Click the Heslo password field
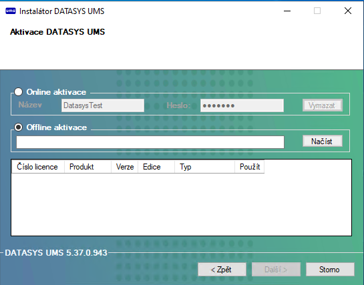The width and height of the screenshot is (364, 285). point(242,105)
